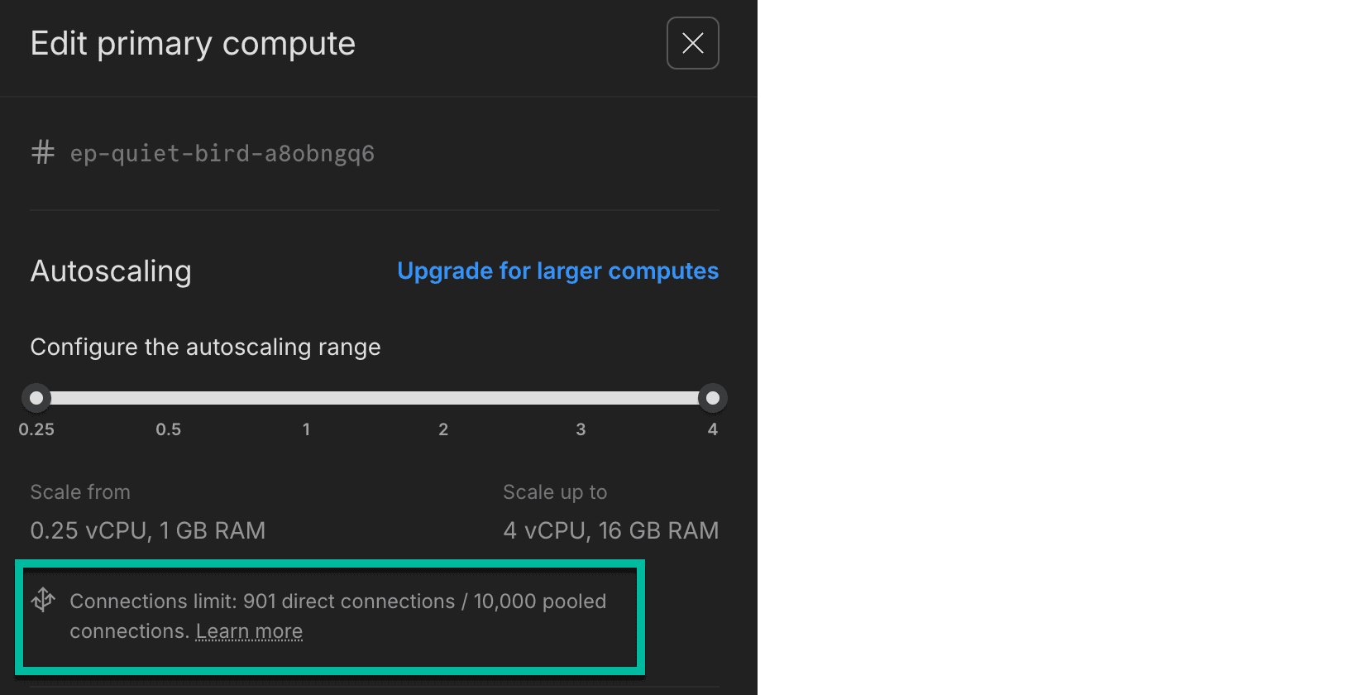The width and height of the screenshot is (1353, 695).
Task: Select the 3 on the autoscaling range
Action: pos(581,429)
